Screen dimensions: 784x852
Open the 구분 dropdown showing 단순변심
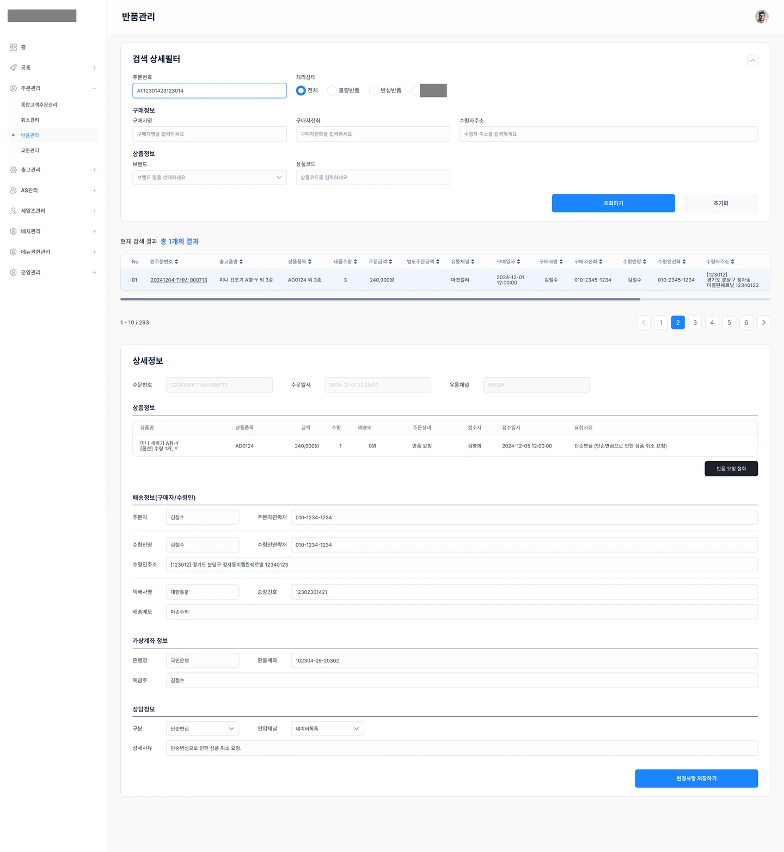point(203,728)
